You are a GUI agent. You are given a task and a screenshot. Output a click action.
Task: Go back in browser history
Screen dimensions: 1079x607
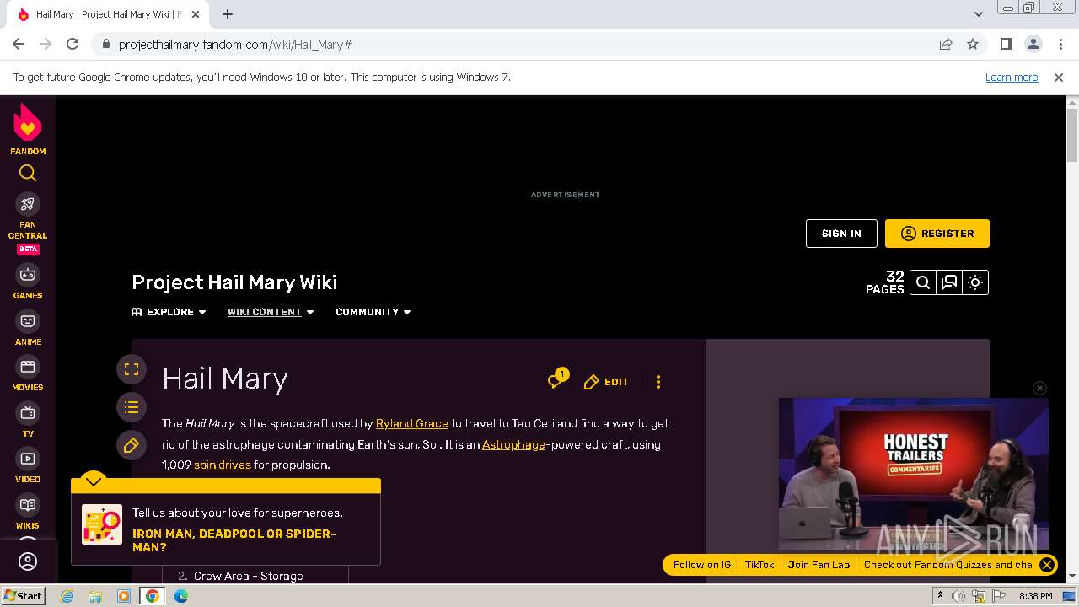[19, 44]
